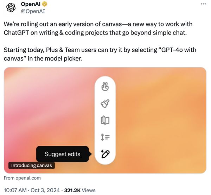Click the paragraph mentioning Plus & Team users
The height and width of the screenshot is (195, 211).
pyautogui.click(x=70, y=54)
